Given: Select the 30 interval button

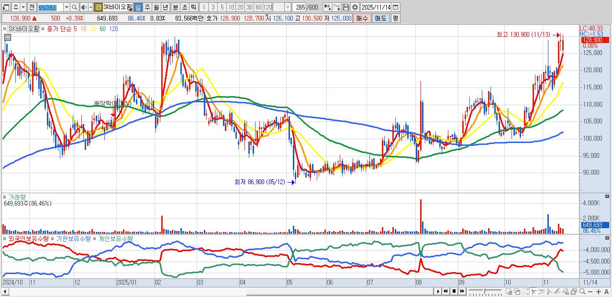Looking at the screenshot, I should [x=249, y=7].
